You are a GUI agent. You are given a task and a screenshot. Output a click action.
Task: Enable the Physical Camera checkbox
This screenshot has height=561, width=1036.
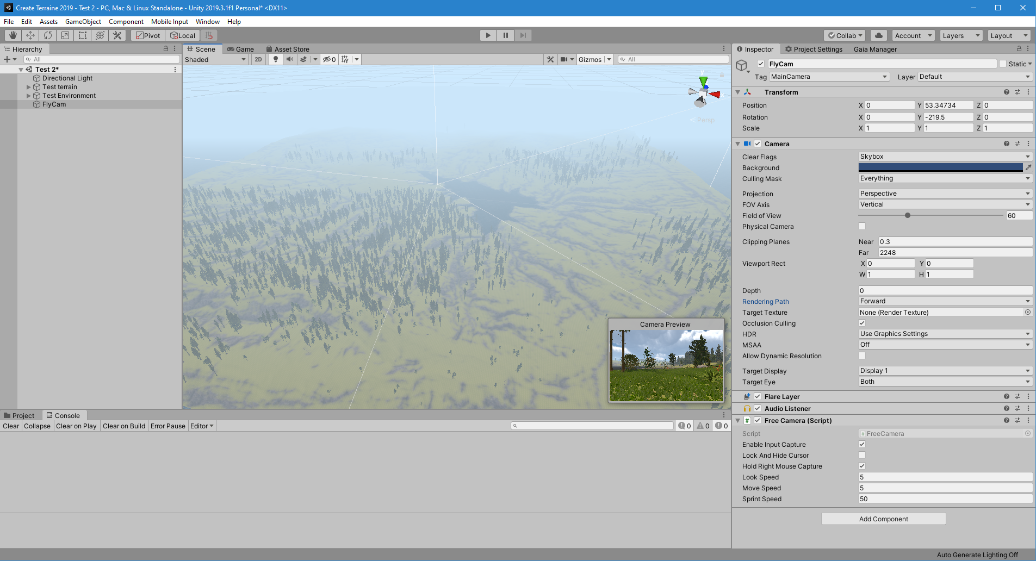[862, 226]
